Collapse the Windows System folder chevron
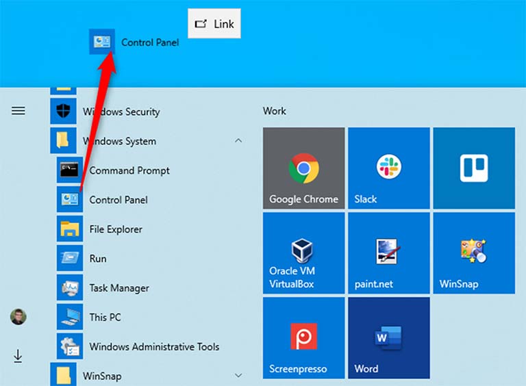 [238, 140]
